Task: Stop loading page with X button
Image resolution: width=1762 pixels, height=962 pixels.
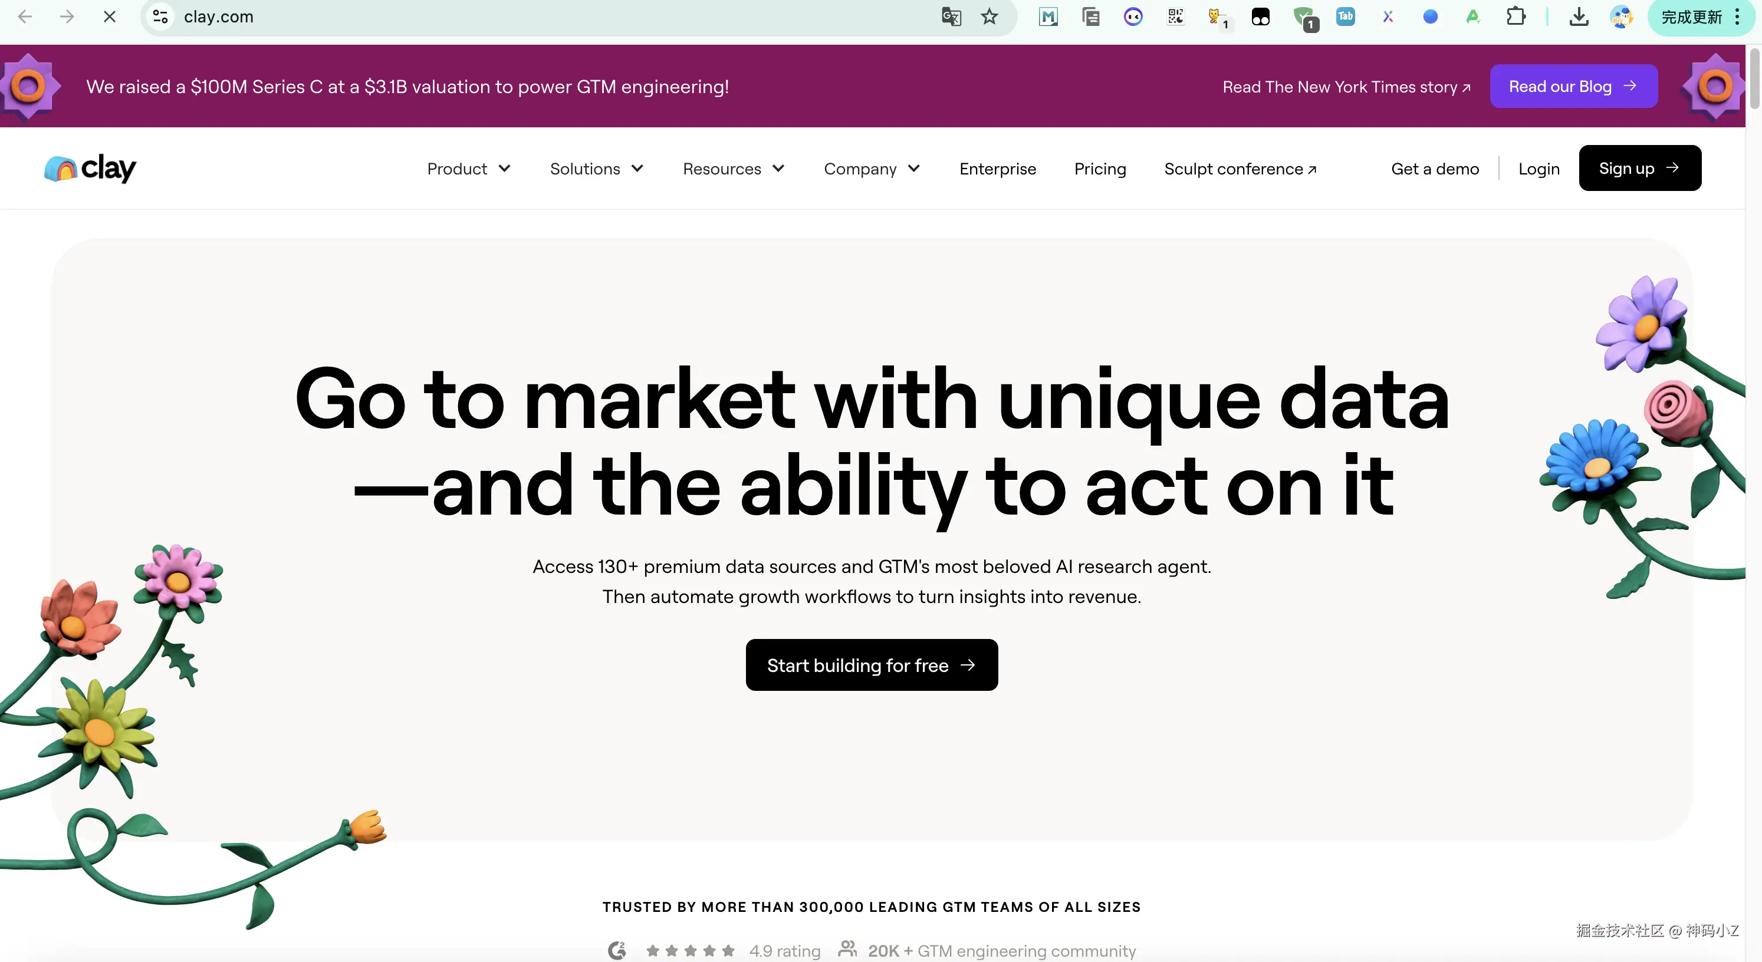Action: (x=110, y=17)
